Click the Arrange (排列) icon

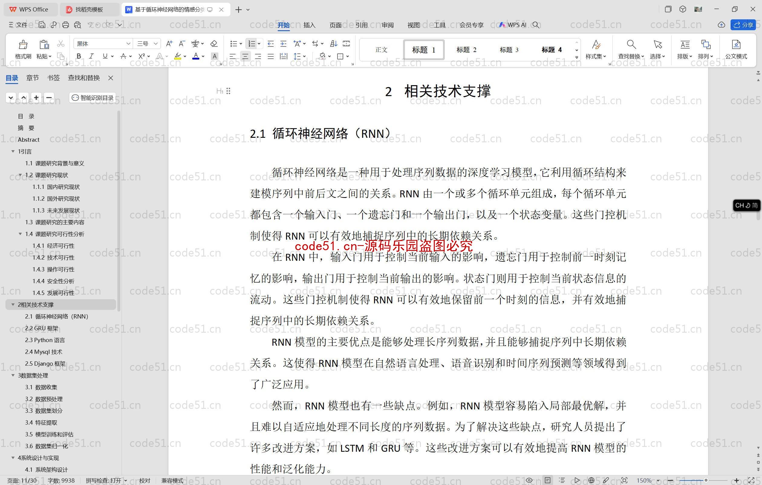(x=706, y=44)
